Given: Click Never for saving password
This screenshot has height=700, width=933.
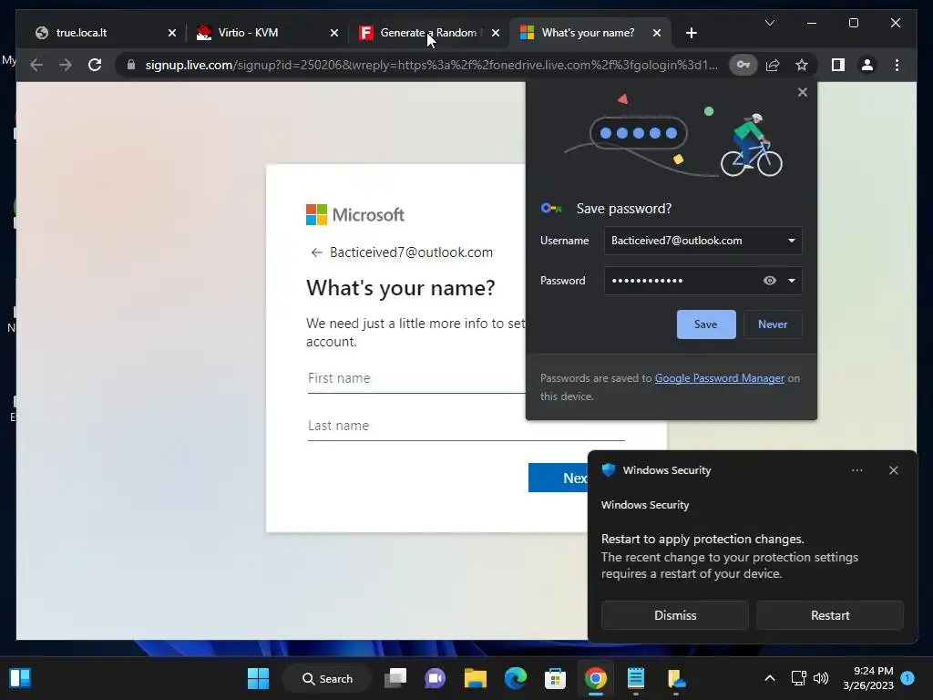Looking at the screenshot, I should tap(773, 324).
